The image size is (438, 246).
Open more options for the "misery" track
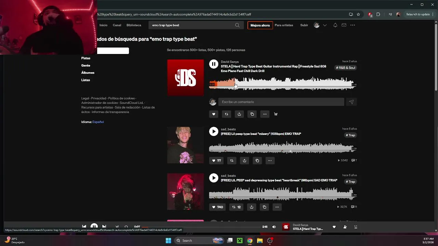click(270, 161)
